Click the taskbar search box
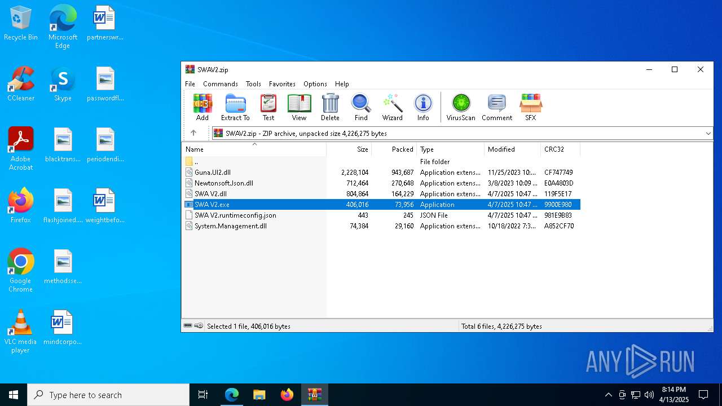Screen dimensions: 722x406 [108, 395]
